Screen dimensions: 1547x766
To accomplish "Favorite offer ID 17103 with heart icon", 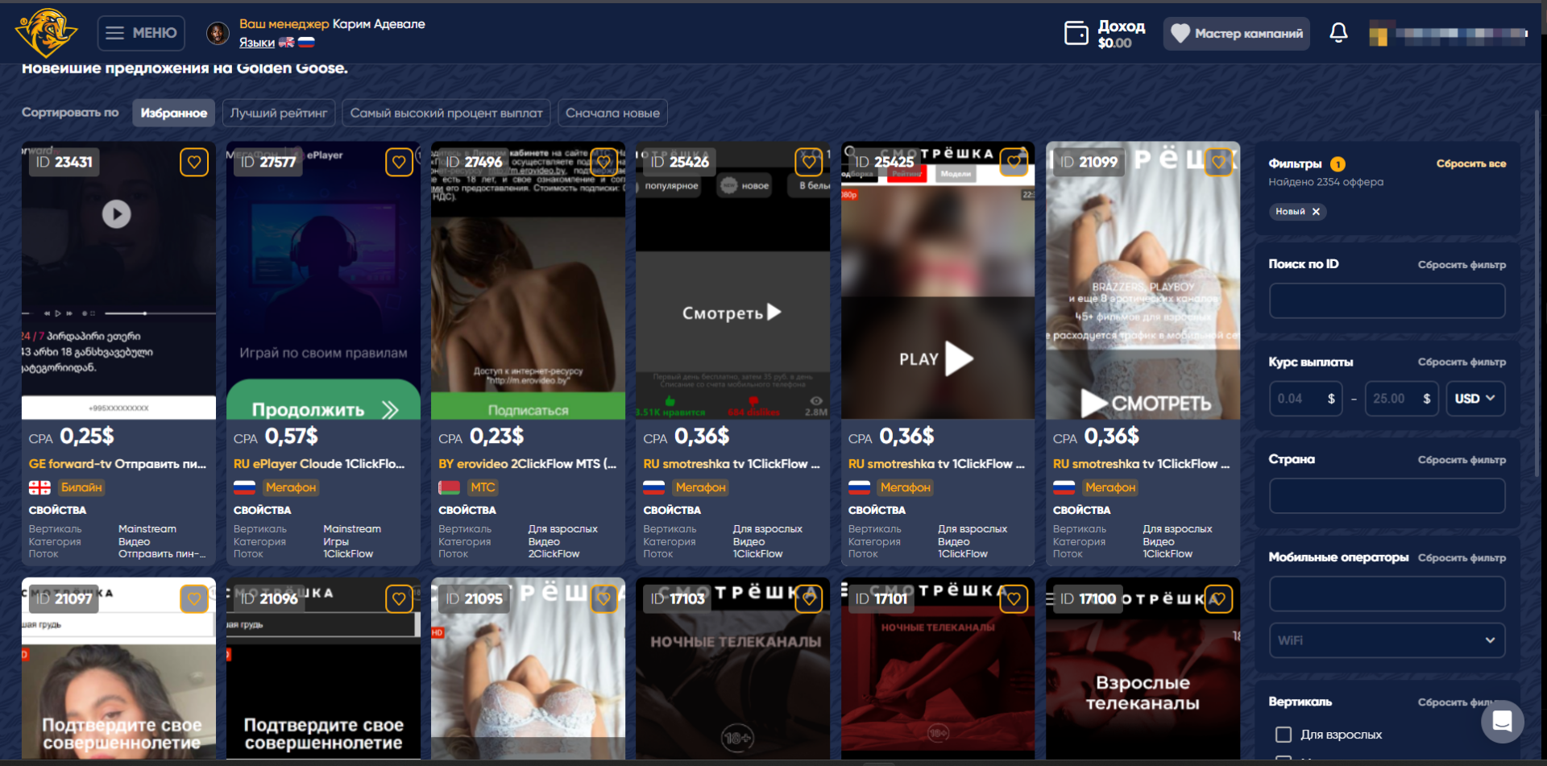I will 809,598.
